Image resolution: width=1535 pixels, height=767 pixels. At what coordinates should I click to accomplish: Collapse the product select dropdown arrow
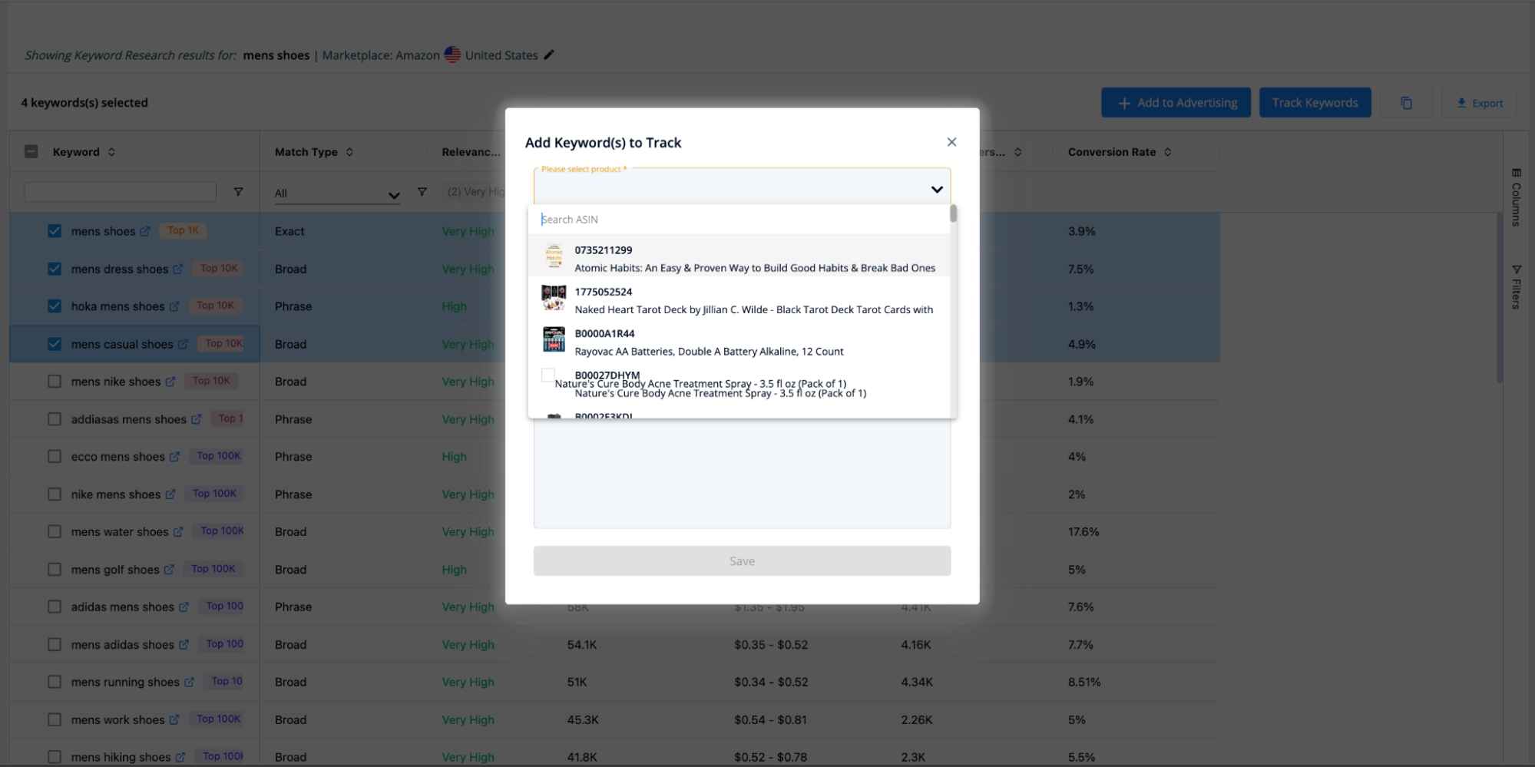click(937, 190)
